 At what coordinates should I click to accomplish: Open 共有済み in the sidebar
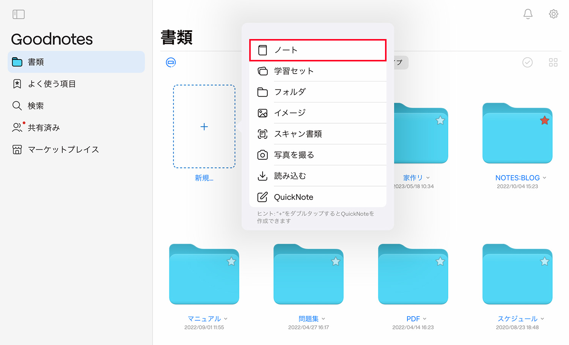76,128
